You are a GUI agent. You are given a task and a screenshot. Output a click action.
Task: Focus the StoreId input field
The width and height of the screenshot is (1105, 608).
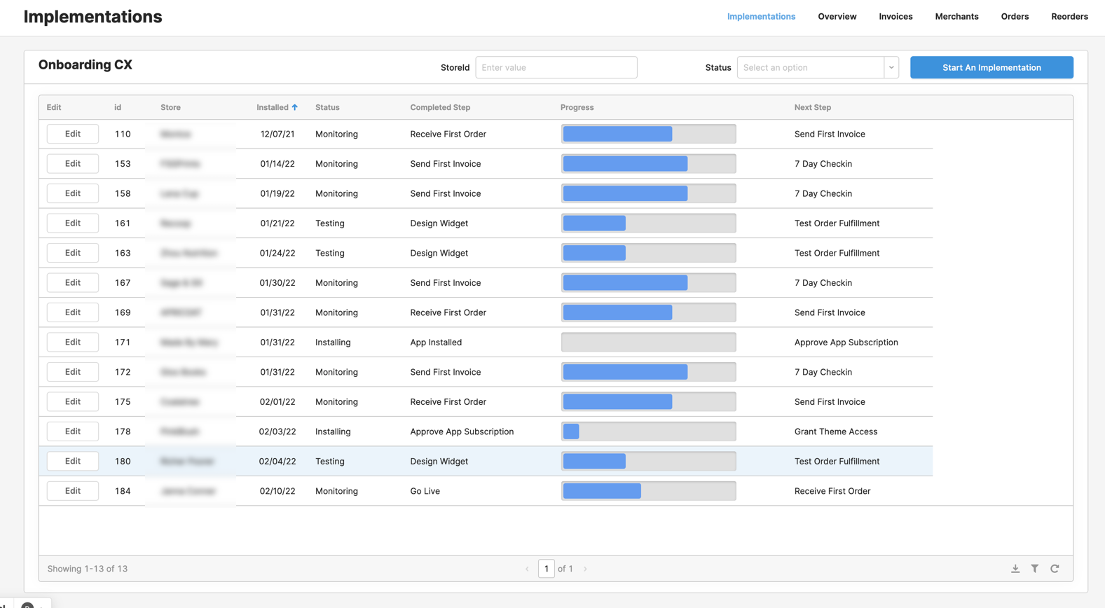tap(556, 67)
